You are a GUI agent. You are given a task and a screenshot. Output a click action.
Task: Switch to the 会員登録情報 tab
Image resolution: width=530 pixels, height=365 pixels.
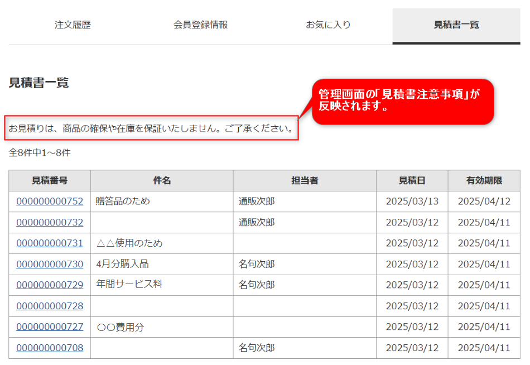[x=200, y=25]
